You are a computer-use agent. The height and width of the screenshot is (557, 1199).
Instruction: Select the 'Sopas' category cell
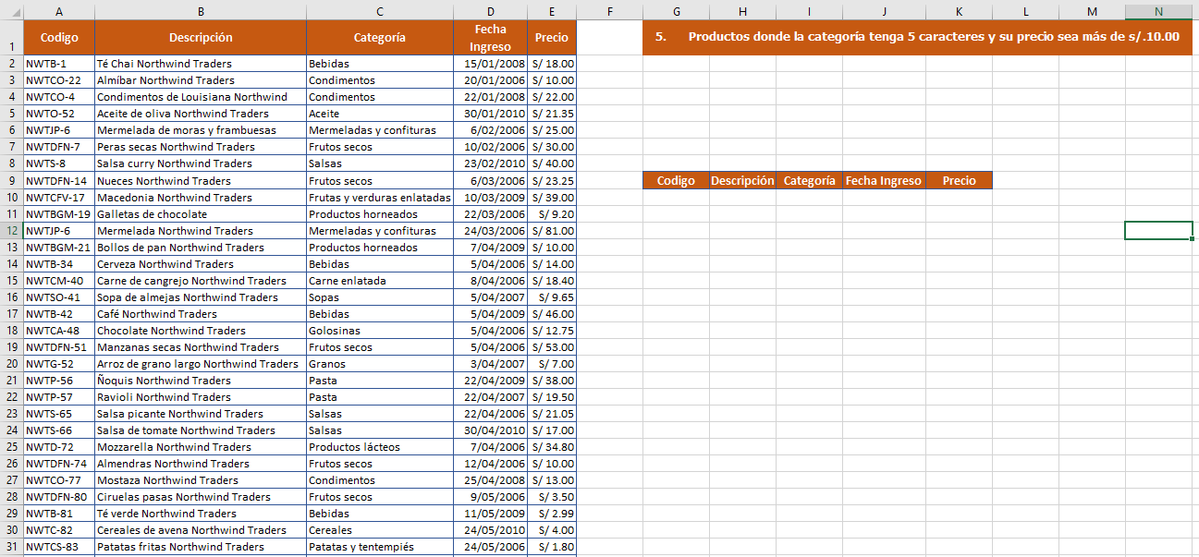380,297
